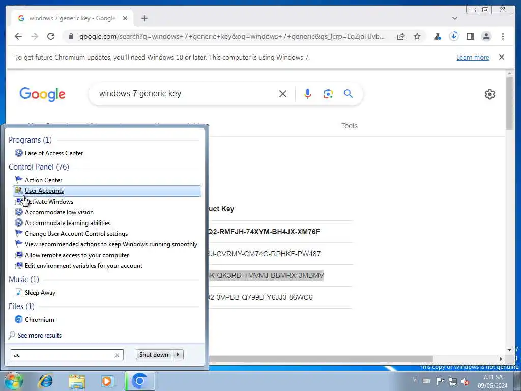Open User Accounts control panel item

coord(107,191)
